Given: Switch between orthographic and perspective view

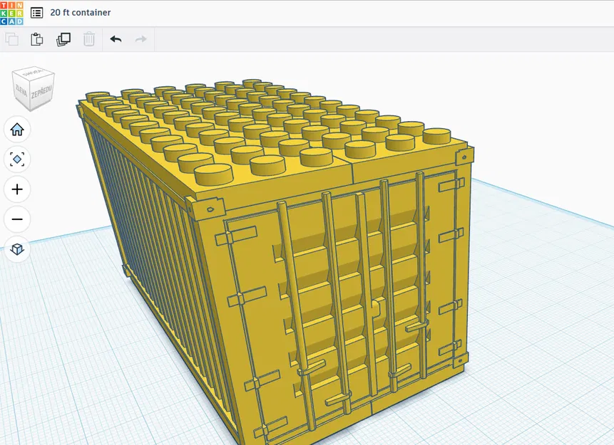Looking at the screenshot, I should pos(17,250).
